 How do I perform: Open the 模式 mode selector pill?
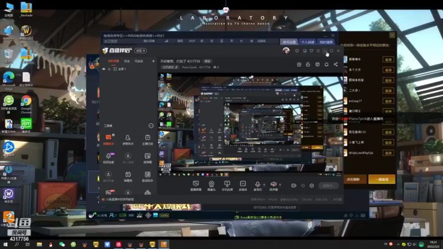(141, 50)
